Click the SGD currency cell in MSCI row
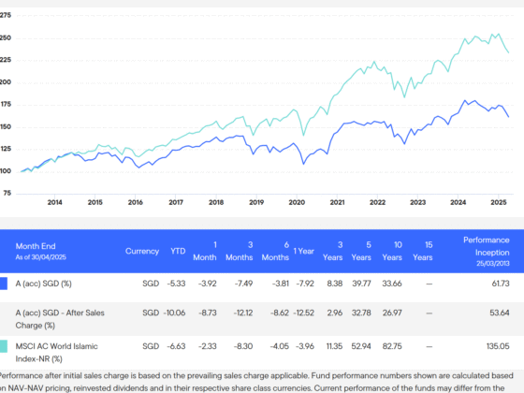 (151, 346)
